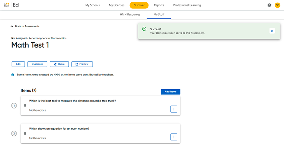
Task: Click 'Your Items have been saved' message
Action: tap(177, 33)
